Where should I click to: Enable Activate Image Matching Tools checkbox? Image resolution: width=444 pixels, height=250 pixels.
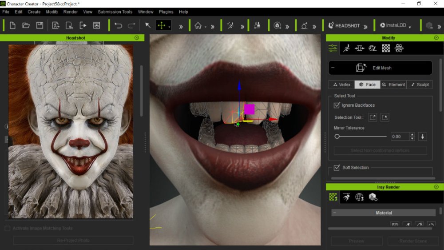point(8,229)
